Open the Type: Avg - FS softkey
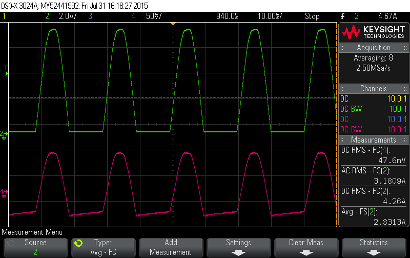 point(104,247)
